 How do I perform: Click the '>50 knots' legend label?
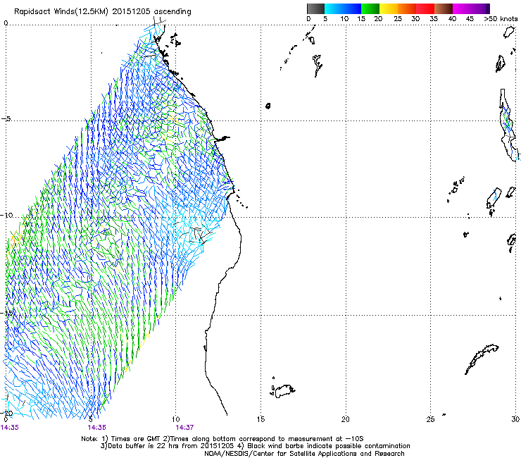(501, 19)
